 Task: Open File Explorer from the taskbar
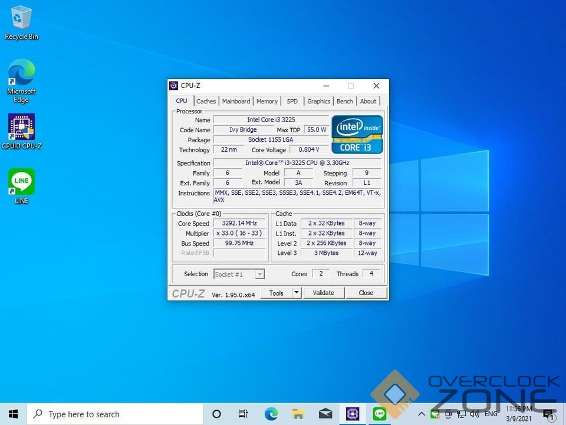click(x=298, y=414)
